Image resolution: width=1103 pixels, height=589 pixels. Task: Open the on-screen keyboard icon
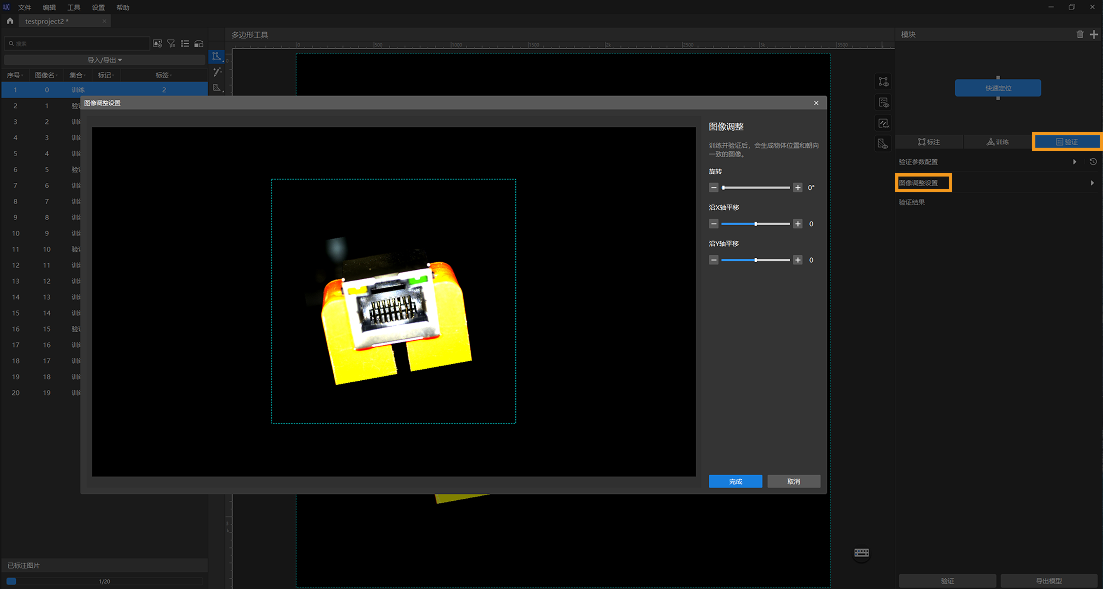(861, 553)
